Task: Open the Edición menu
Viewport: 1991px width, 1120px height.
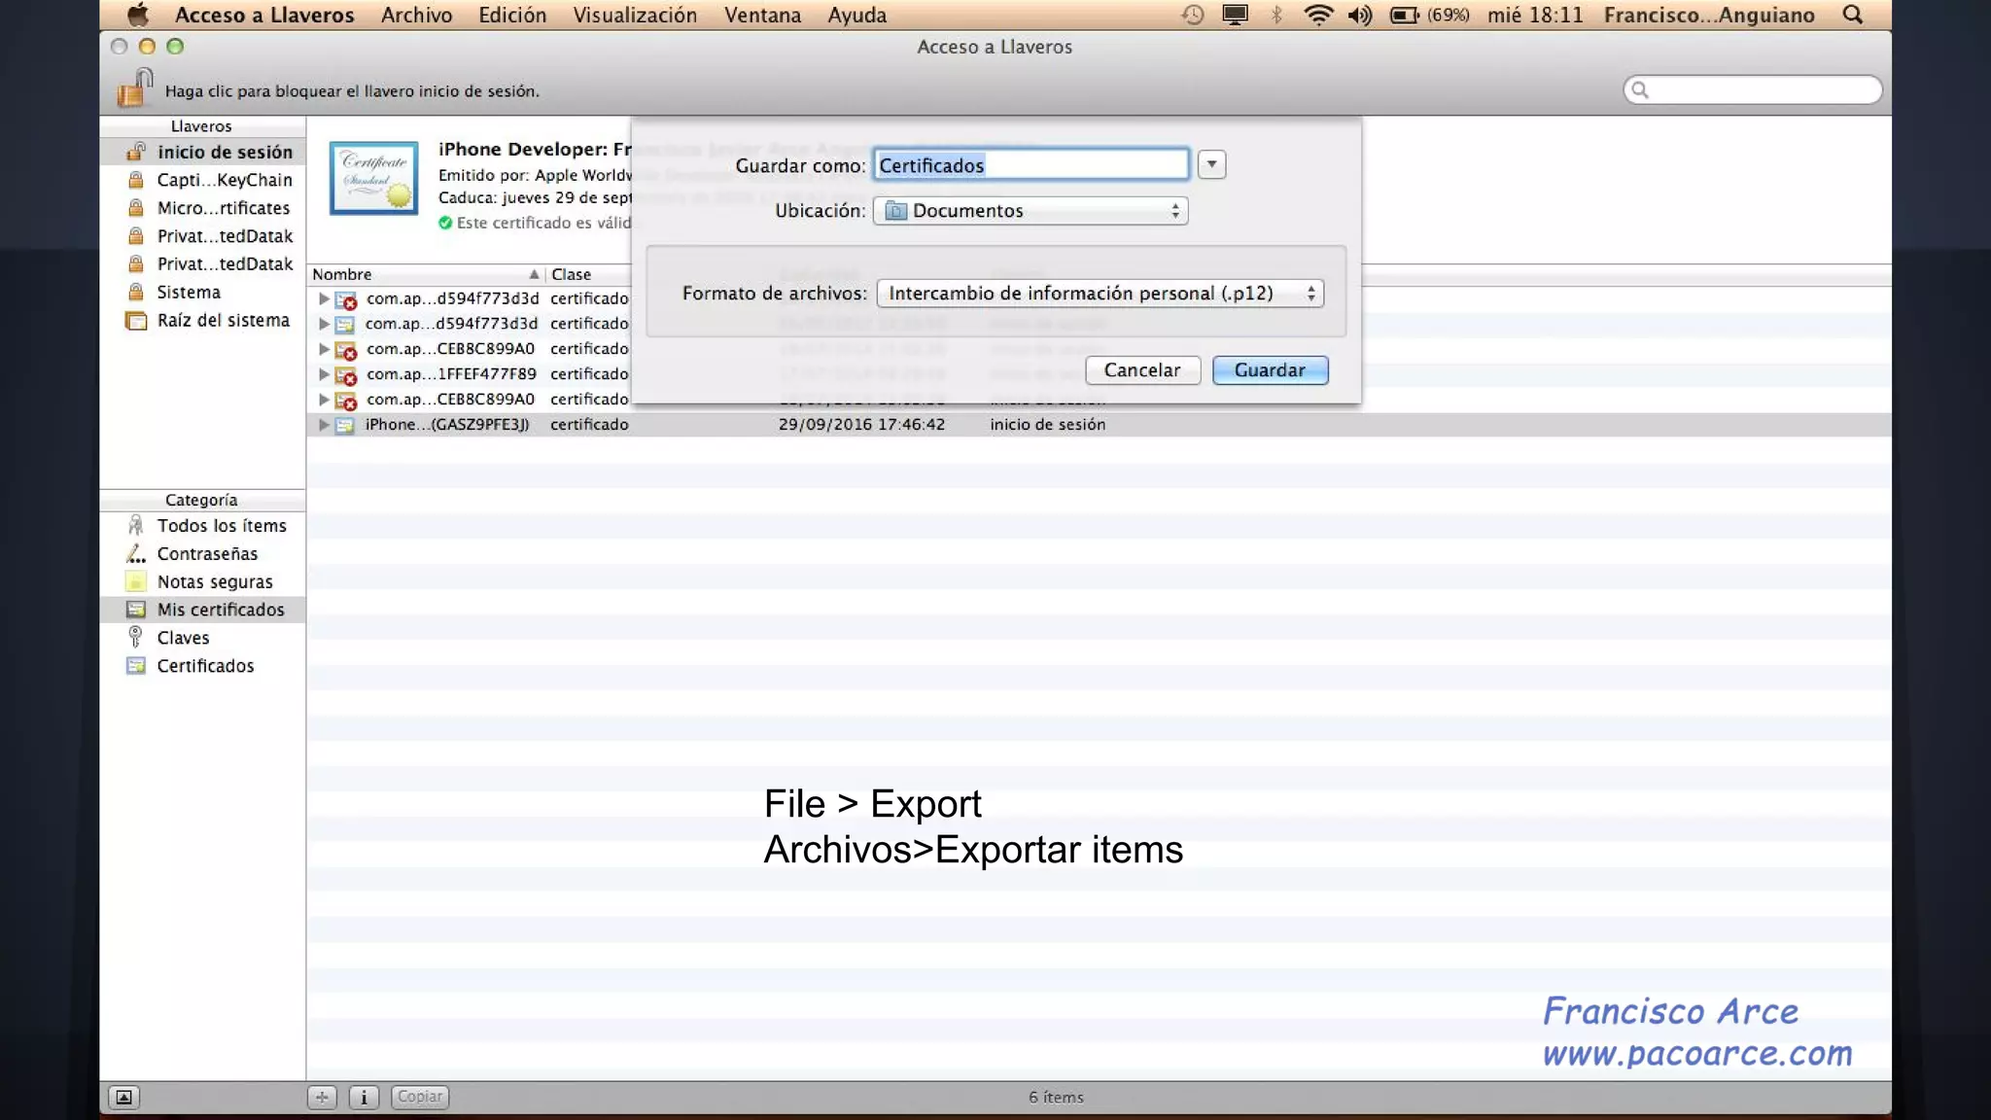Action: 512,15
